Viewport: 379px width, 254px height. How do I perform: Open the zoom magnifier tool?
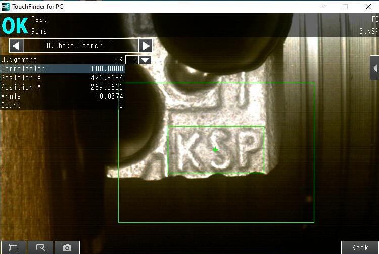coord(40,247)
